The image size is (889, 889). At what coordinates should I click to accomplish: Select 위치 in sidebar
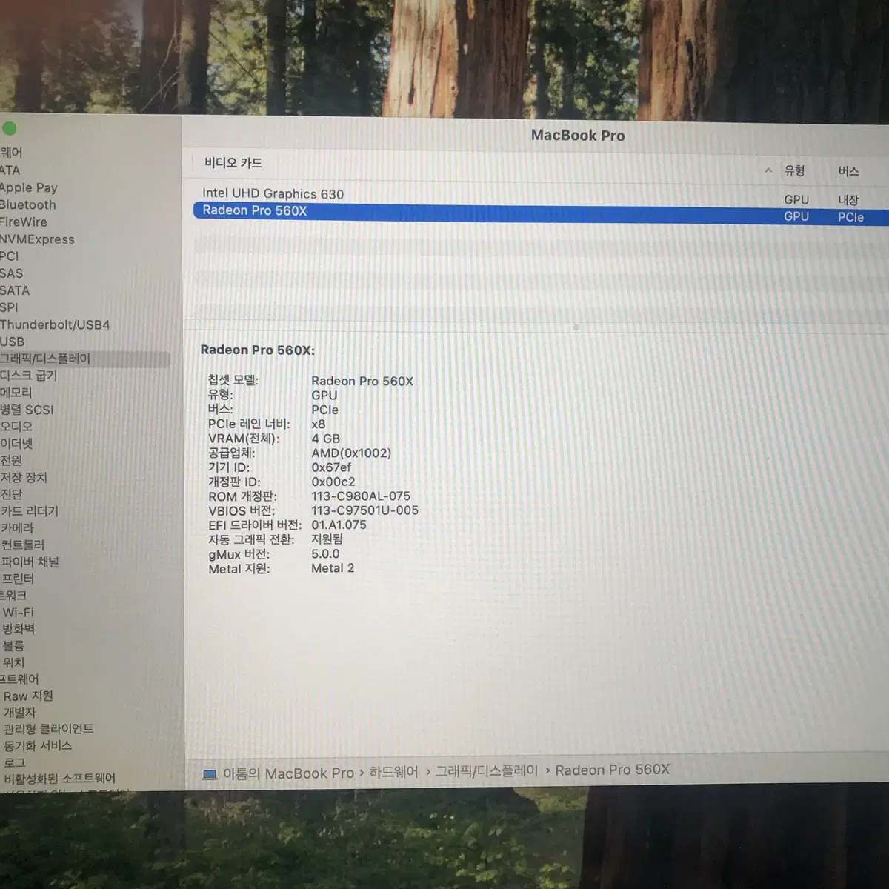click(x=13, y=662)
